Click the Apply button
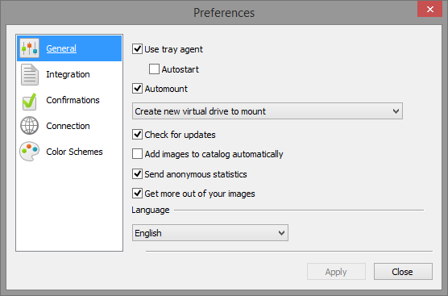The height and width of the screenshot is (296, 448). (336, 272)
